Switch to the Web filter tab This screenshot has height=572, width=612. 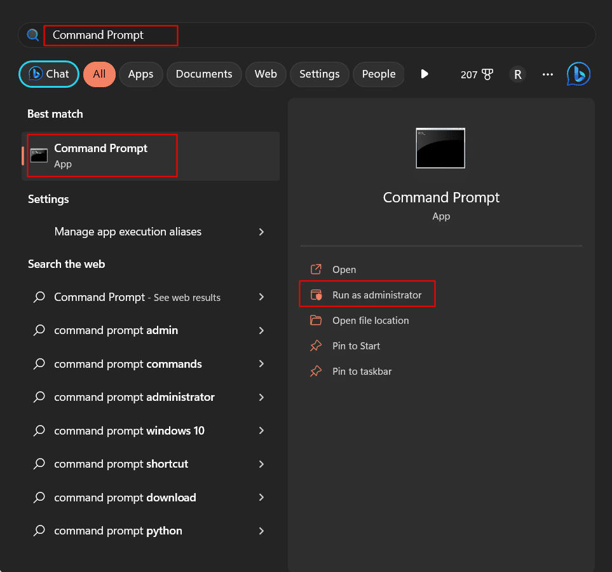click(x=266, y=74)
